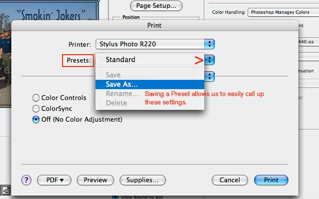Click the Presets dropdown arrow button
The width and height of the screenshot is (319, 199).
click(210, 60)
